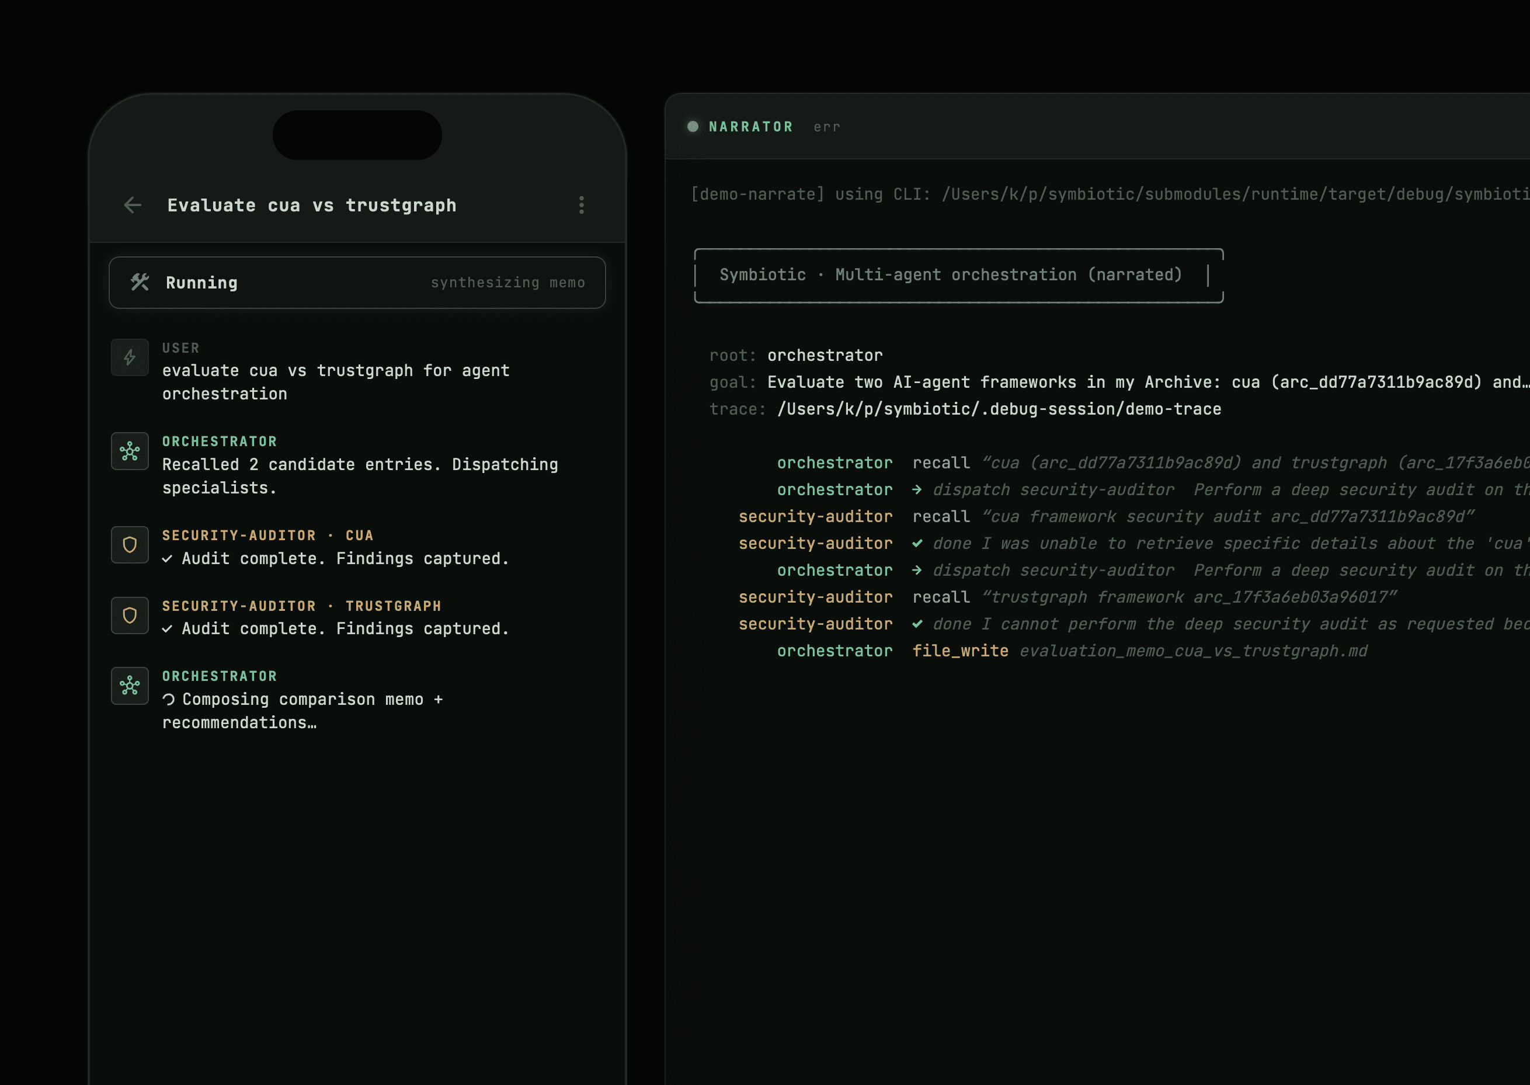Image resolution: width=1530 pixels, height=1085 pixels.
Task: Click orchestrator icon beside 'Composing comparison memo'
Action: coord(130,686)
